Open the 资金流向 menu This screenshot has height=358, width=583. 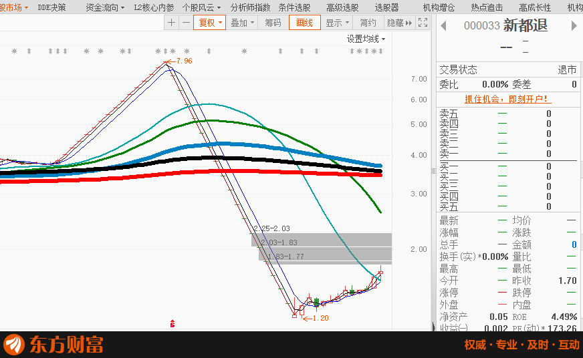pos(105,7)
